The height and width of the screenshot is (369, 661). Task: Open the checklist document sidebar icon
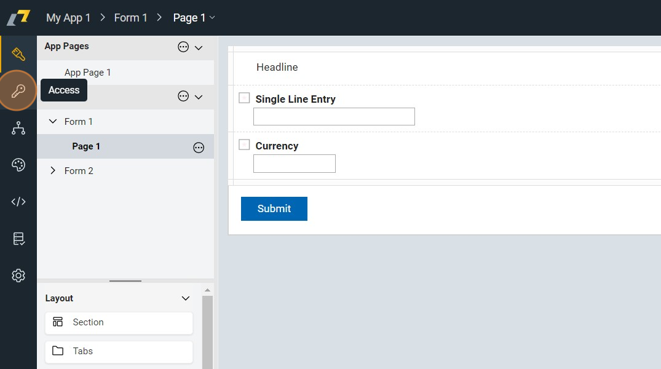pyautogui.click(x=18, y=239)
